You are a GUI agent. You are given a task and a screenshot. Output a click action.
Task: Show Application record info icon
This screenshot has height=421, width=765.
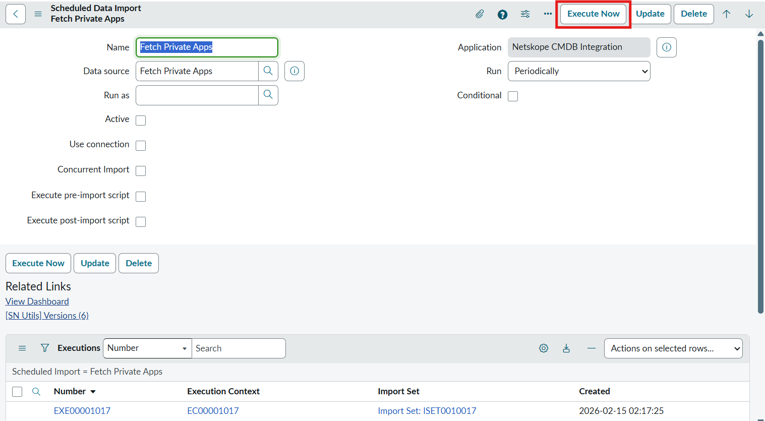click(x=667, y=47)
